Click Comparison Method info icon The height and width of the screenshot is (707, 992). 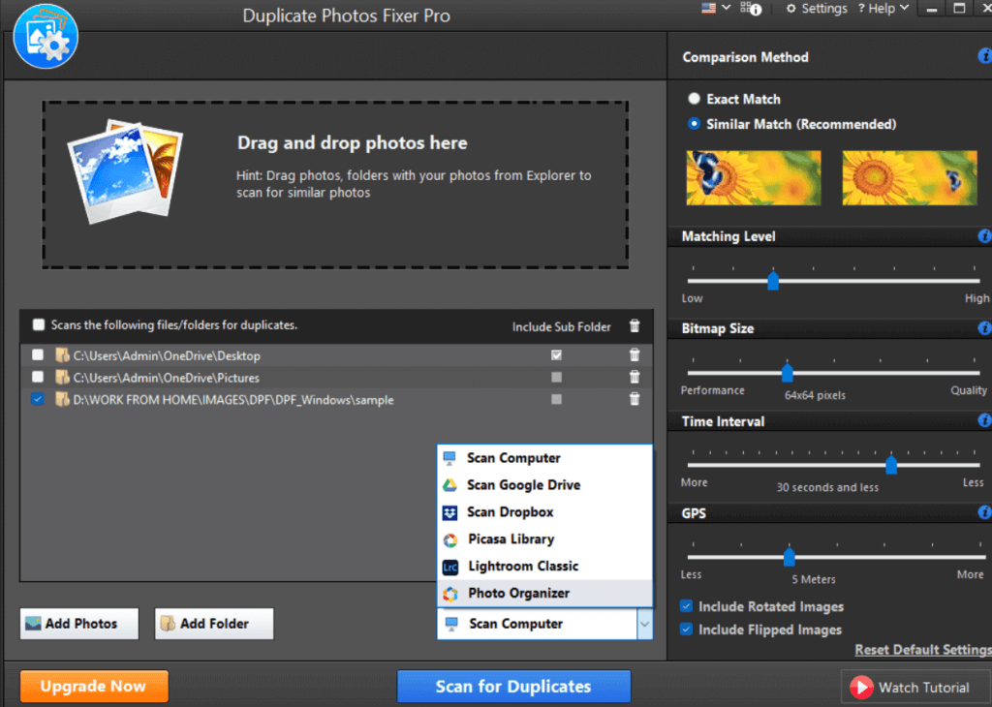click(x=984, y=56)
